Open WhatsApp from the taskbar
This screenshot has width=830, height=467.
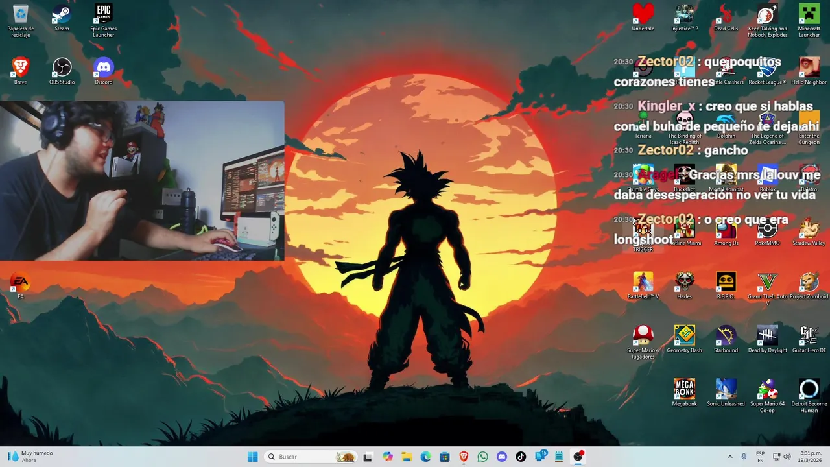(482, 457)
